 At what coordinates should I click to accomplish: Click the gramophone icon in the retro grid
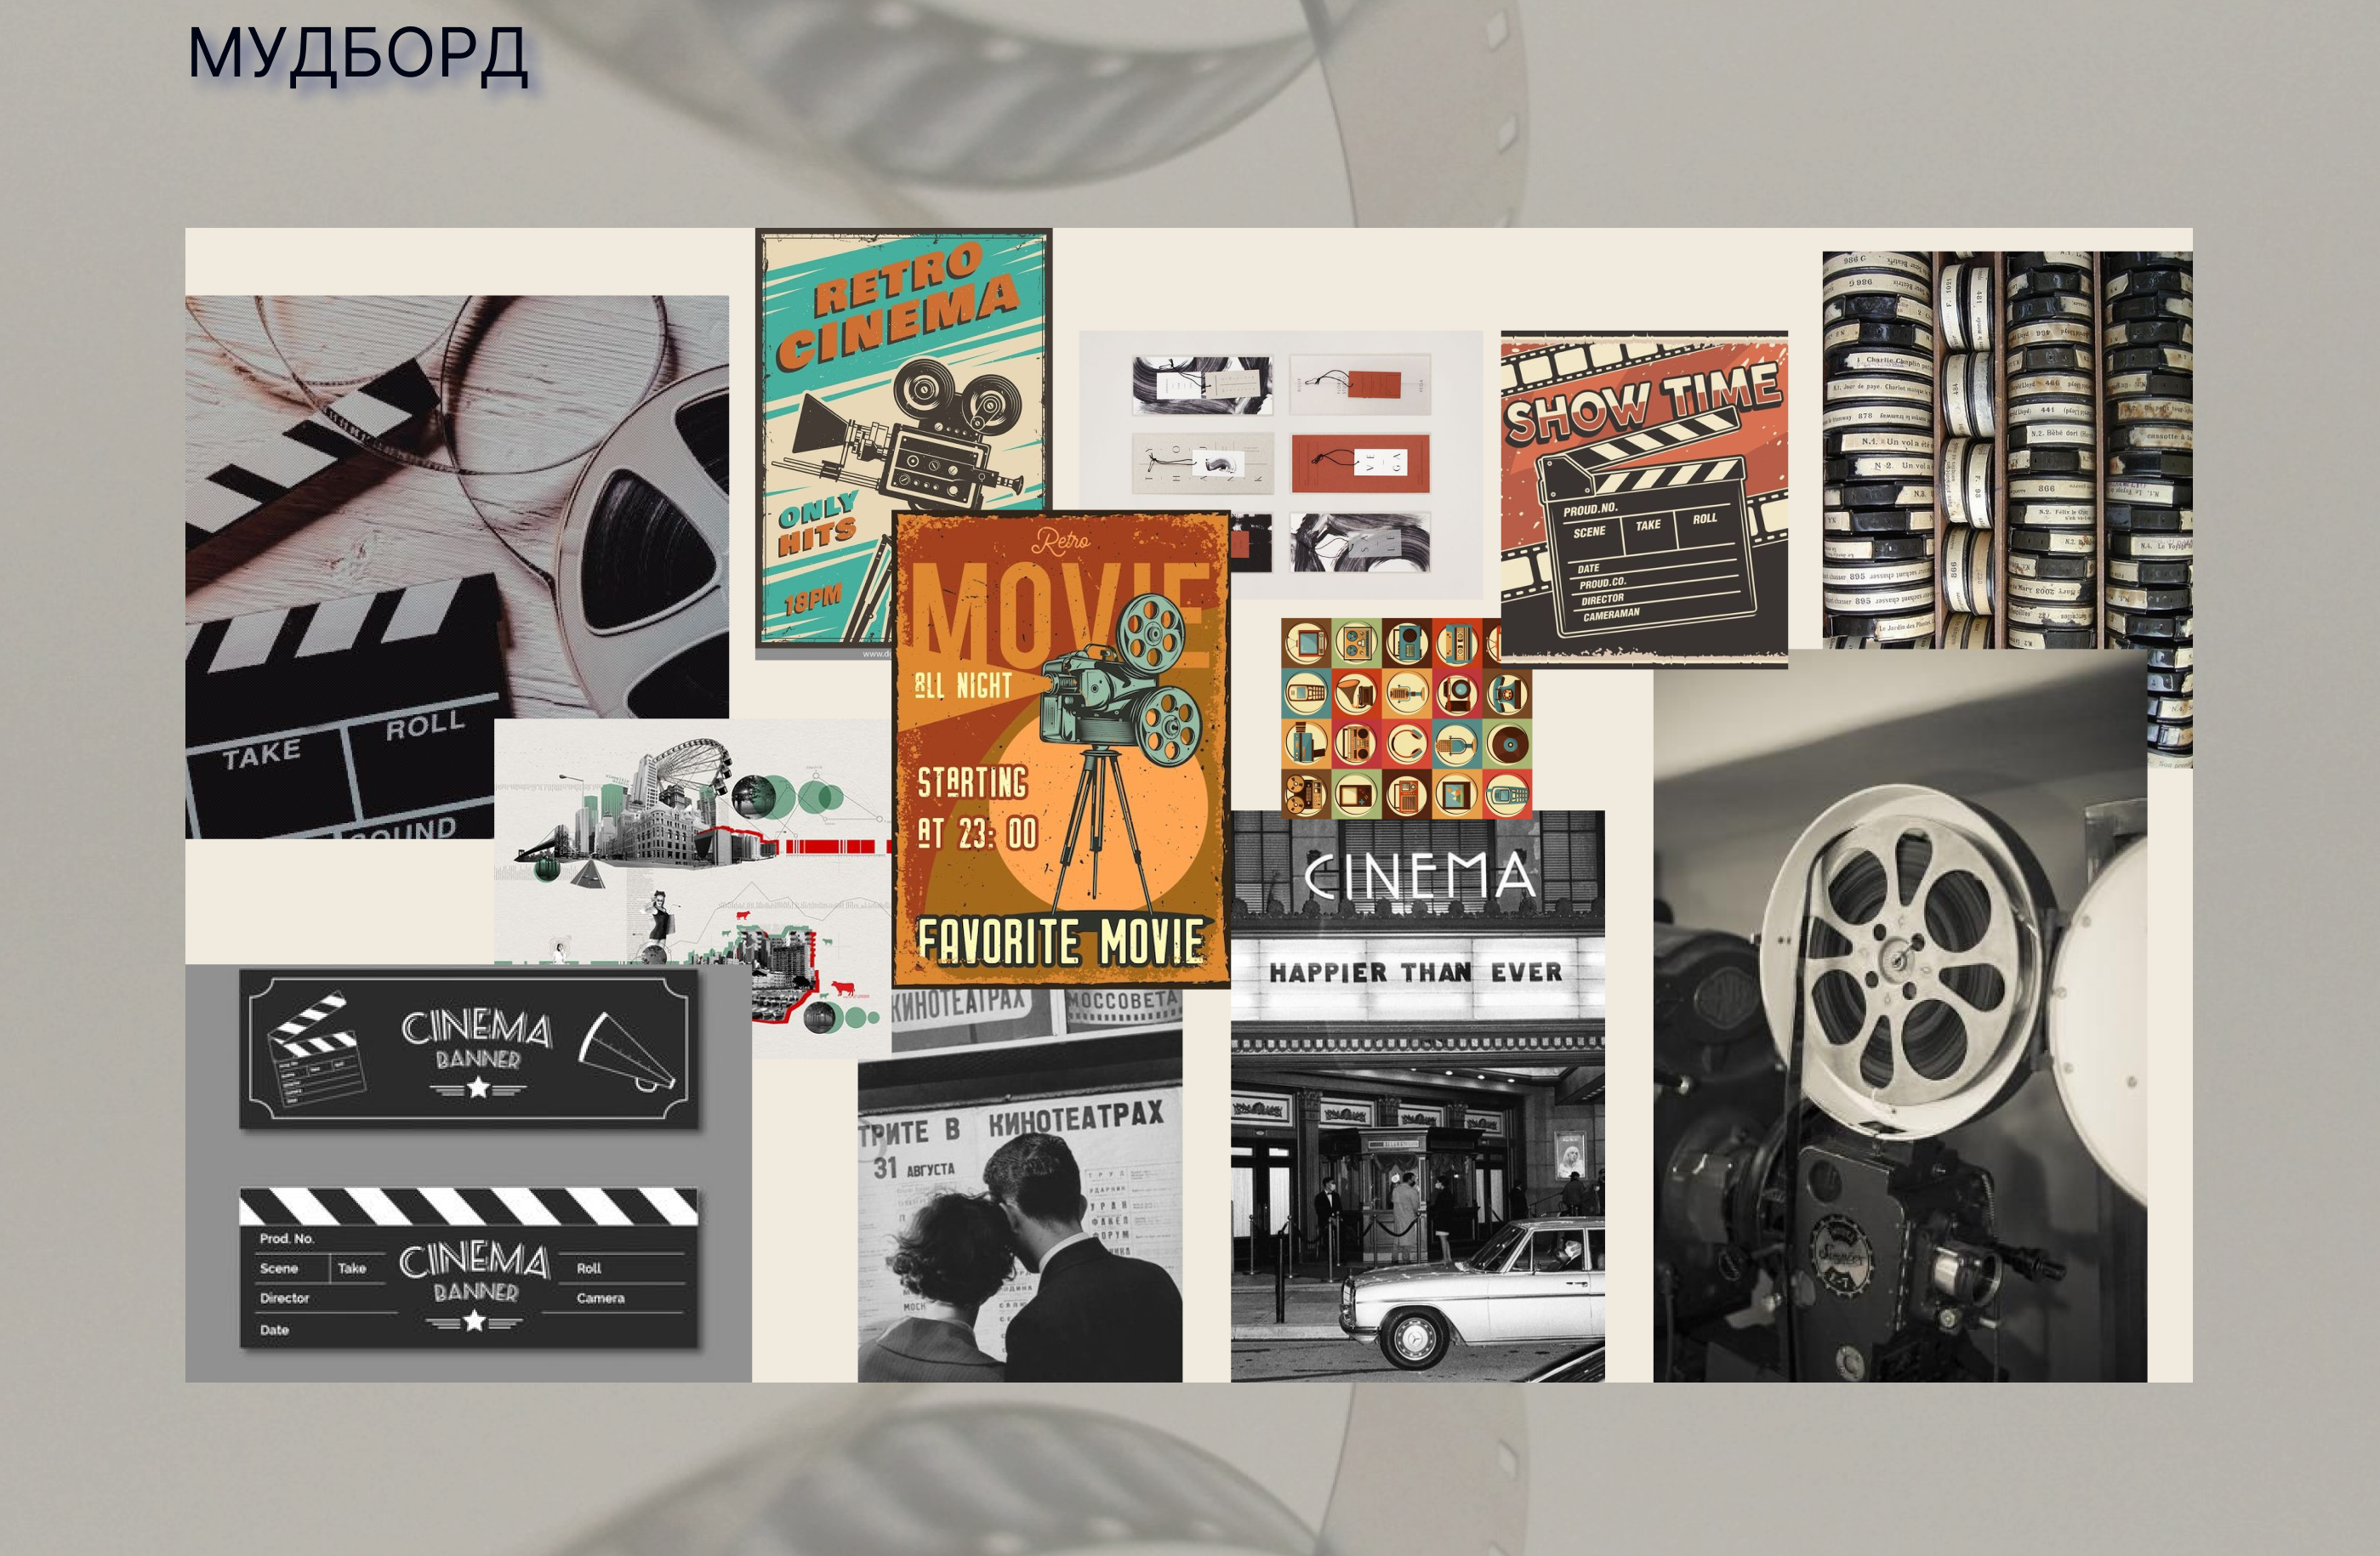pos(1356,694)
